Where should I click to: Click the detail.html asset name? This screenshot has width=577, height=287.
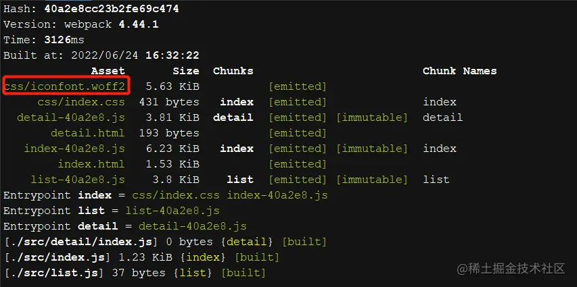(88, 133)
